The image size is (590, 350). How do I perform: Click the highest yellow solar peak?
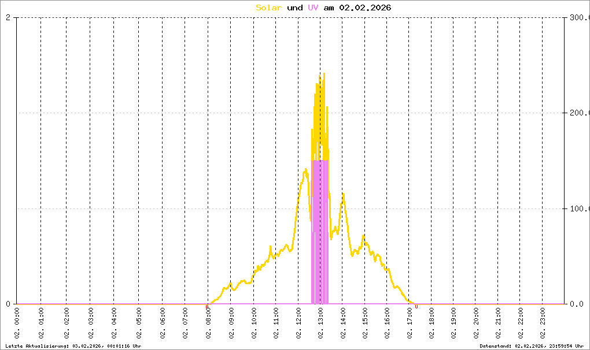[324, 74]
